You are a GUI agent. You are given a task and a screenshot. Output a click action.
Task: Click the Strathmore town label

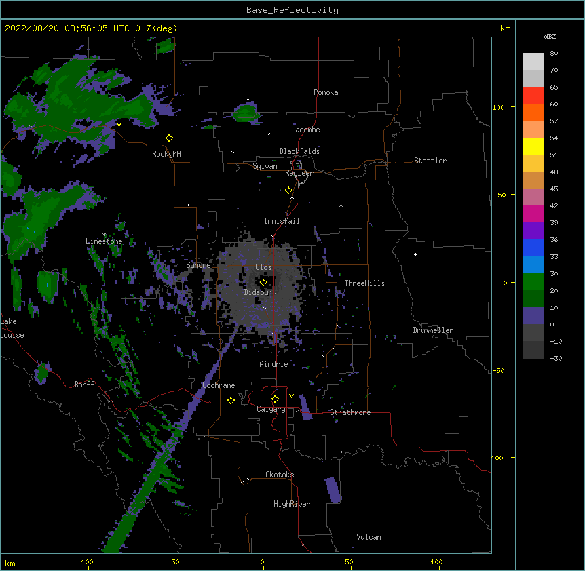tap(350, 412)
